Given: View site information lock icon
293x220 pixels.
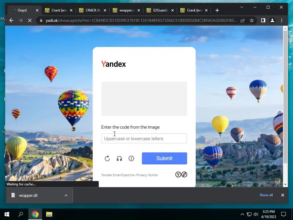Looking at the screenshot, I should (x=41, y=20).
